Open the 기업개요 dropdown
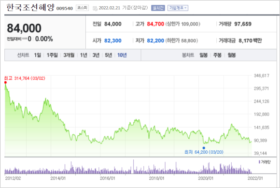 178,8
